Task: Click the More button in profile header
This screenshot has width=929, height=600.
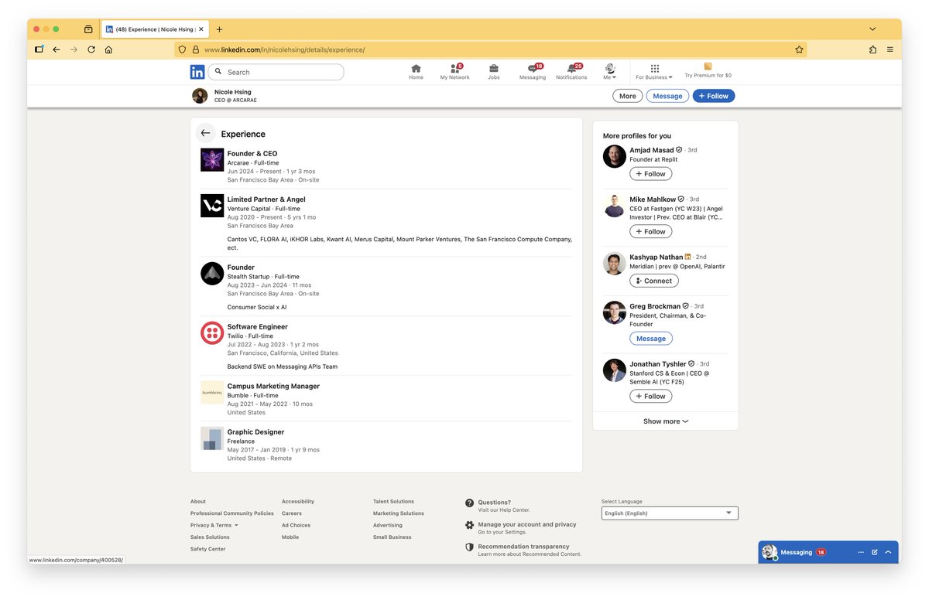Action: click(x=628, y=96)
